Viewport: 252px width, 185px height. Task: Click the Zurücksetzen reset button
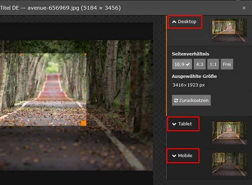(x=191, y=100)
